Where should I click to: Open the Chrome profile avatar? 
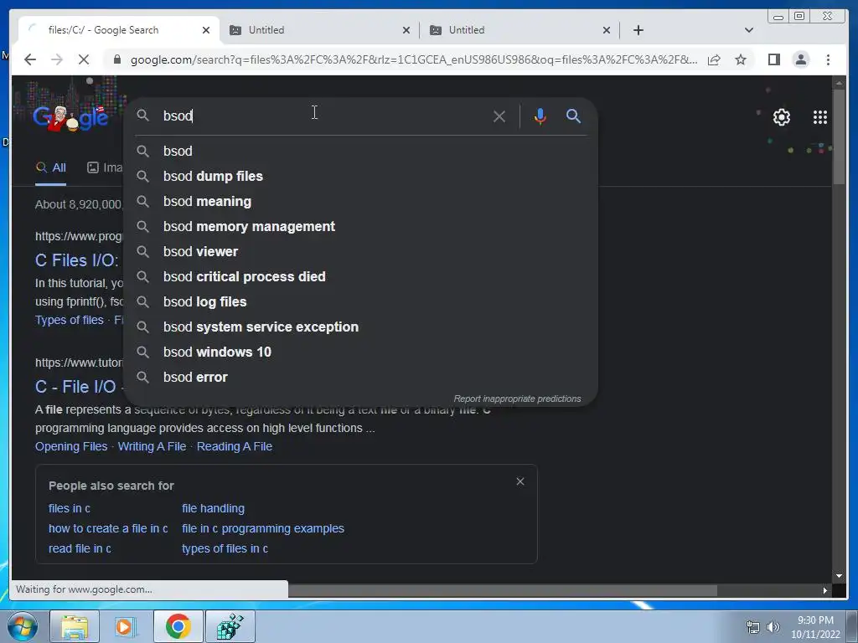800,59
